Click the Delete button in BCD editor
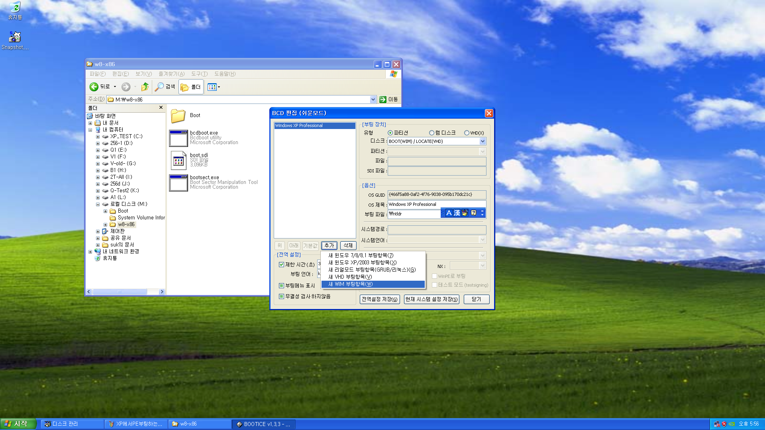The height and width of the screenshot is (430, 765). pos(348,246)
